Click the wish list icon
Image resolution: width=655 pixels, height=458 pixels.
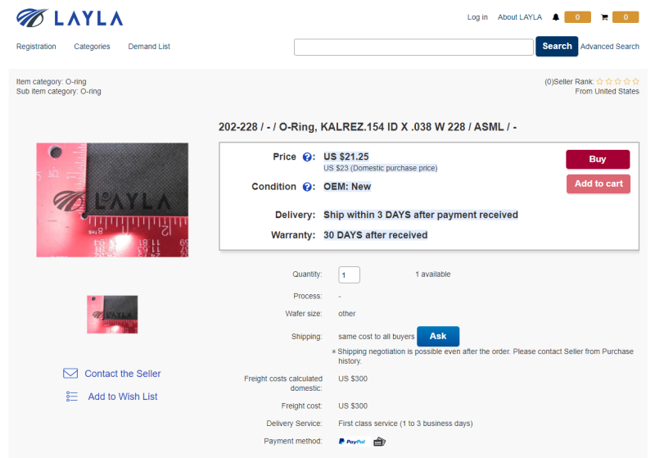(72, 397)
